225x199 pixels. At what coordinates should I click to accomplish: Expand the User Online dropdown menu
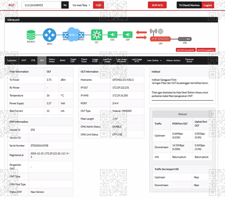pyautogui.click(x=154, y=60)
